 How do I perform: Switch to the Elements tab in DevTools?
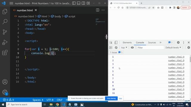[127, 43]
